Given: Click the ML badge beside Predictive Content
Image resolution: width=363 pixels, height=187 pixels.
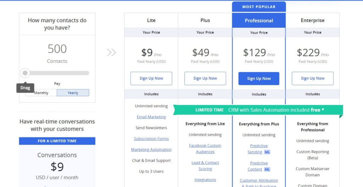Looking at the screenshot, I should [268, 169].
